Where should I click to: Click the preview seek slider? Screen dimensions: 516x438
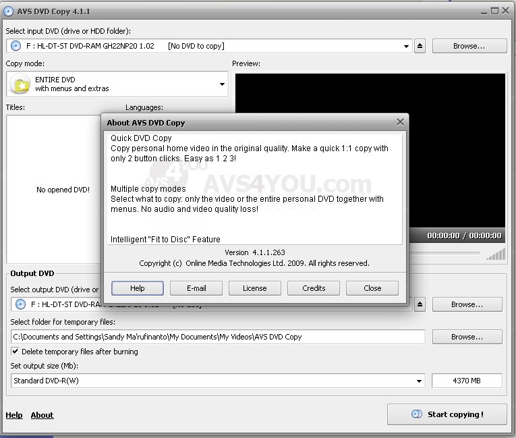pos(445,253)
